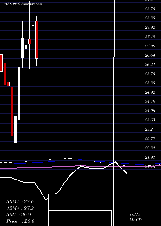Click the 23.63 price label
Screen dimensions: 161x226
[150, 120]
